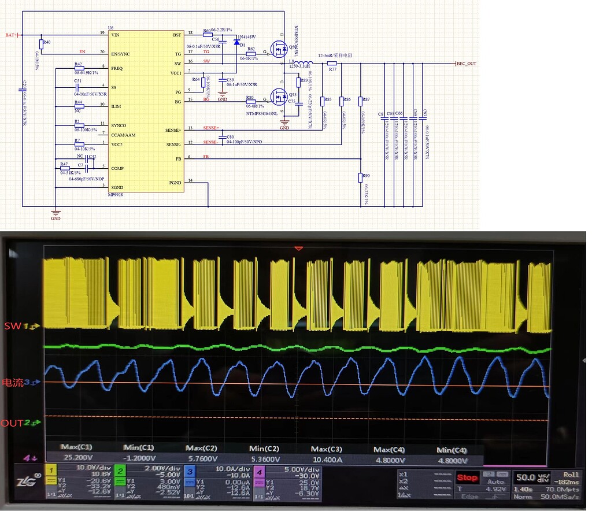Image resolution: width=592 pixels, height=511 pixels.
Task: Click the OUT channel 2 ground marker
Action: click(x=32, y=423)
